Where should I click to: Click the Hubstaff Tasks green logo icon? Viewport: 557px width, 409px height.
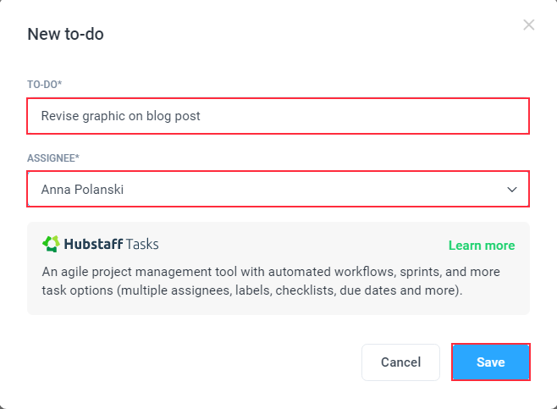tap(51, 244)
